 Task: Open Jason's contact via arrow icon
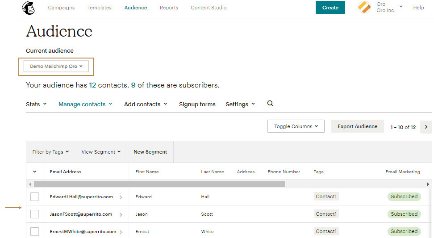click(121, 215)
